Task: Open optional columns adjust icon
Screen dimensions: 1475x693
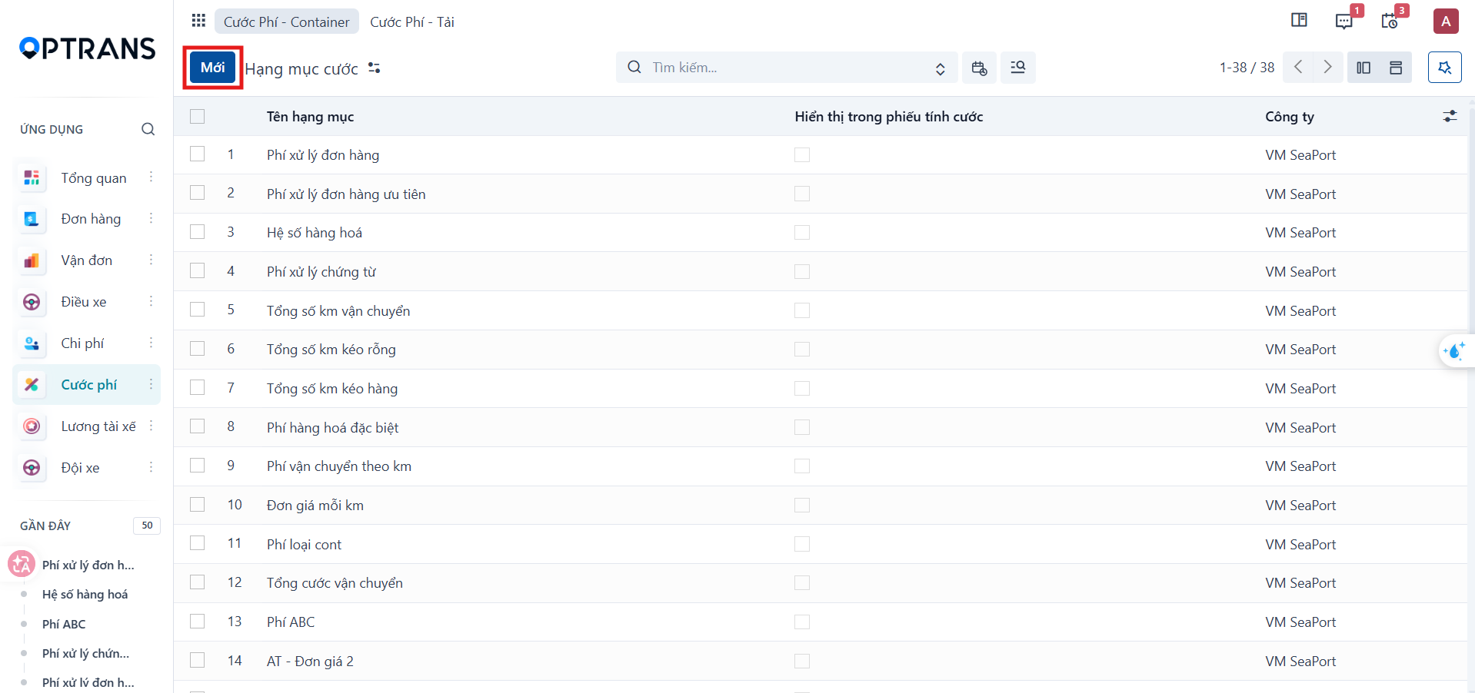Action: click(1450, 116)
